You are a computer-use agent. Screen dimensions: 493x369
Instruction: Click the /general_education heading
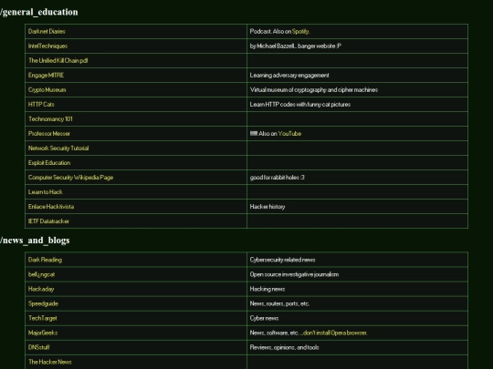pyautogui.click(x=39, y=12)
